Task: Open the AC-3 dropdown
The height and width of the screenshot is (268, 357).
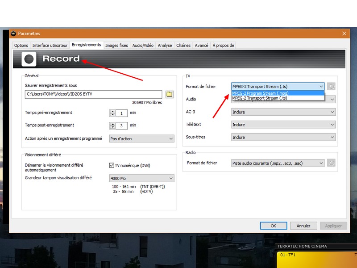Action: coord(283,112)
